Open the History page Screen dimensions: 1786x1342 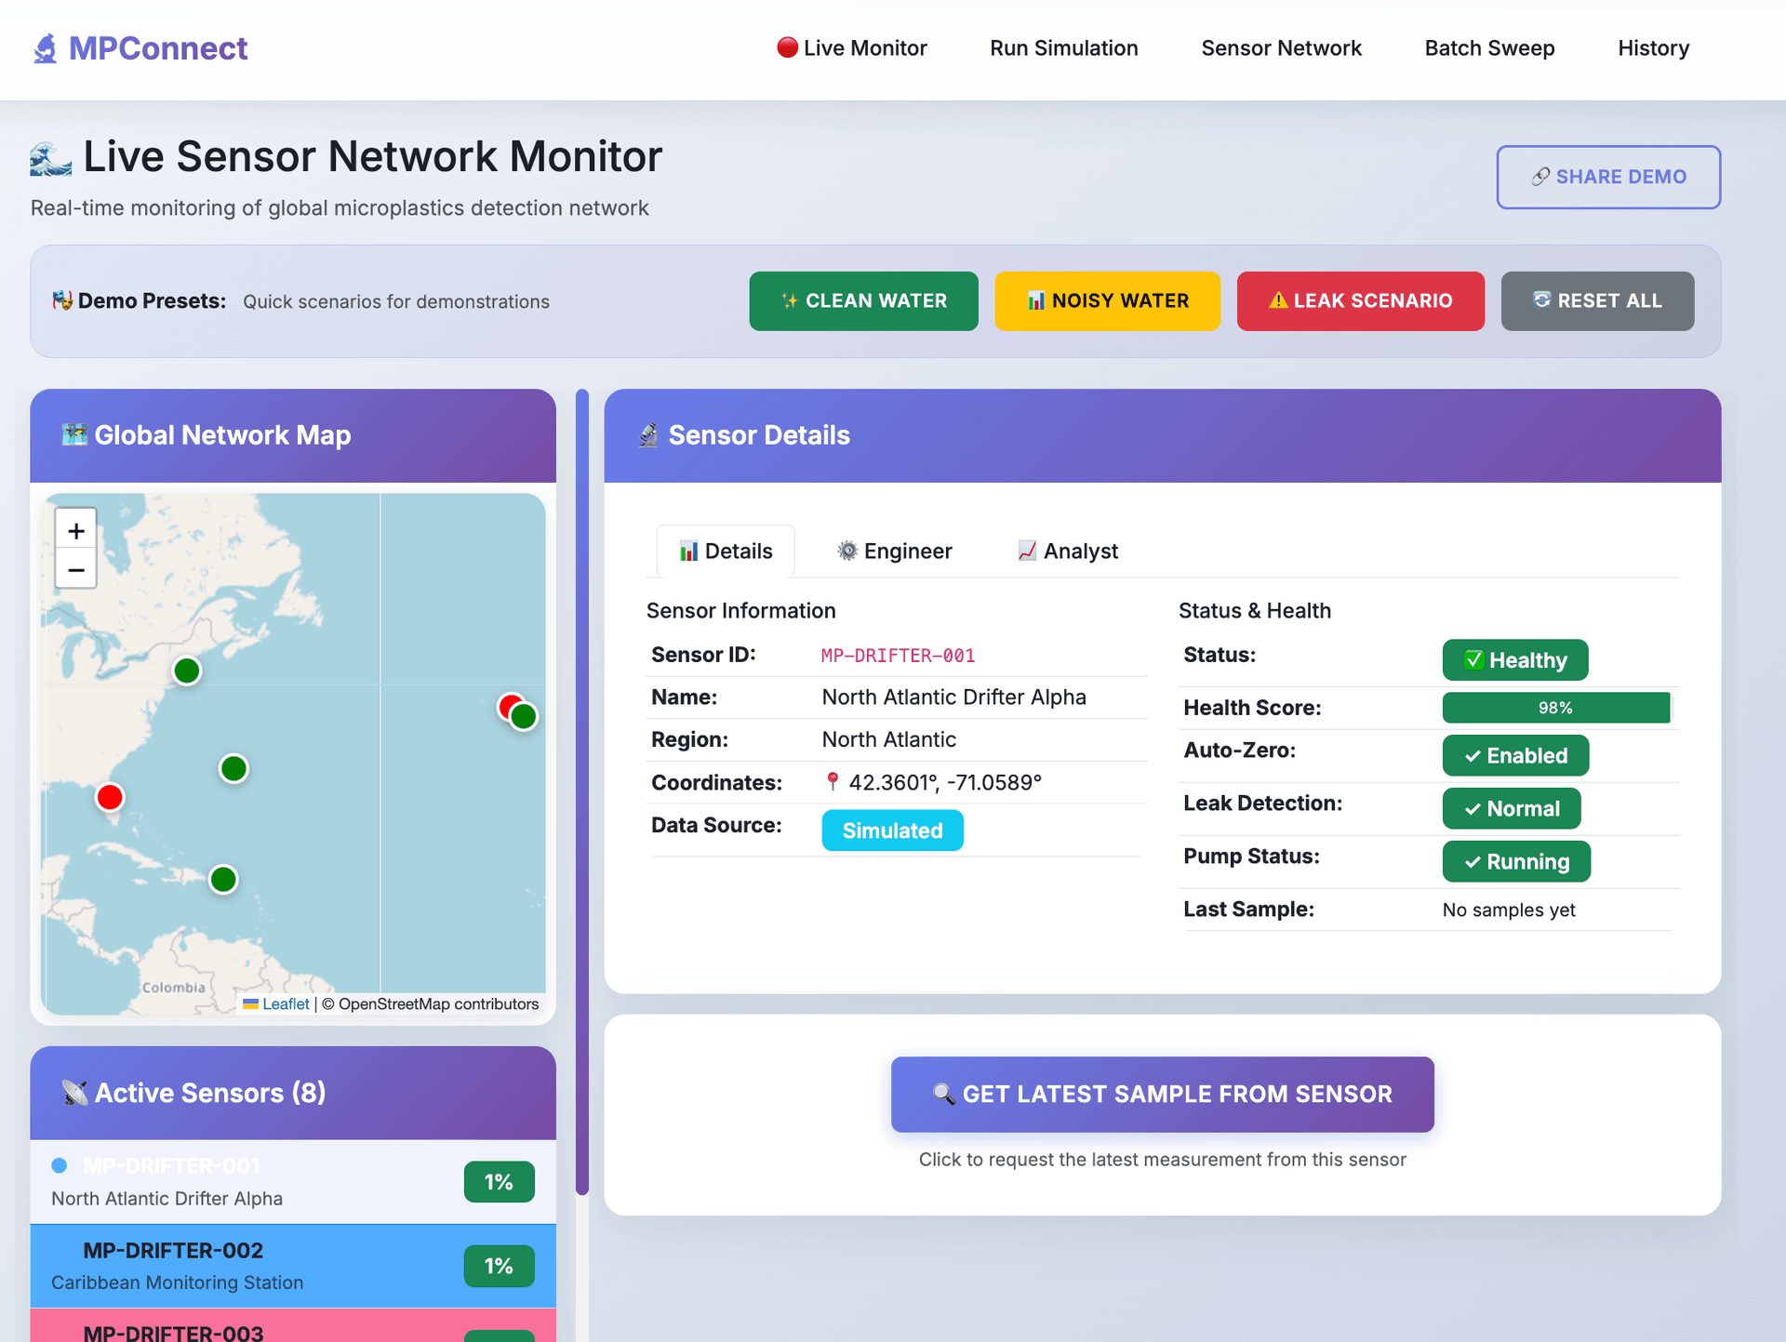tap(1653, 48)
